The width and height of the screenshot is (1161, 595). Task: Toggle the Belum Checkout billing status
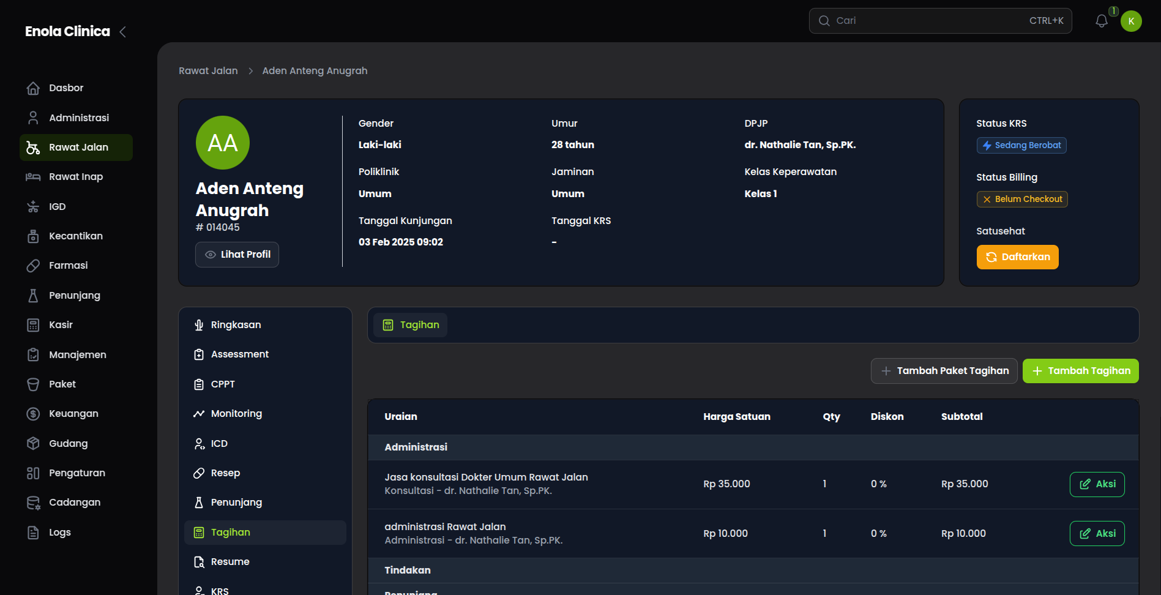click(1021, 199)
